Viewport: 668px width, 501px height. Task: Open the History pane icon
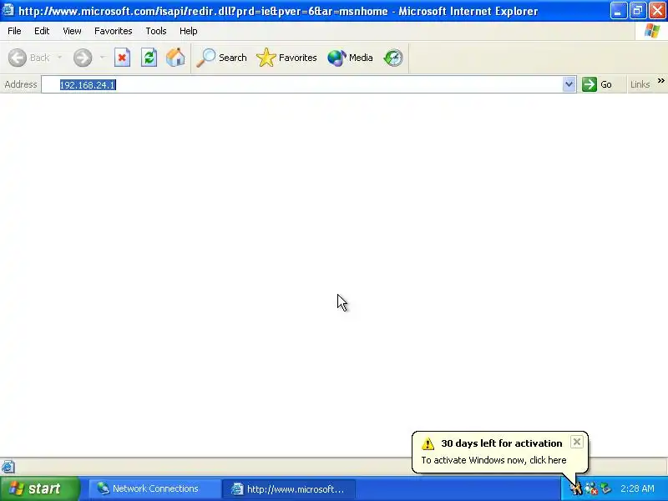(392, 58)
